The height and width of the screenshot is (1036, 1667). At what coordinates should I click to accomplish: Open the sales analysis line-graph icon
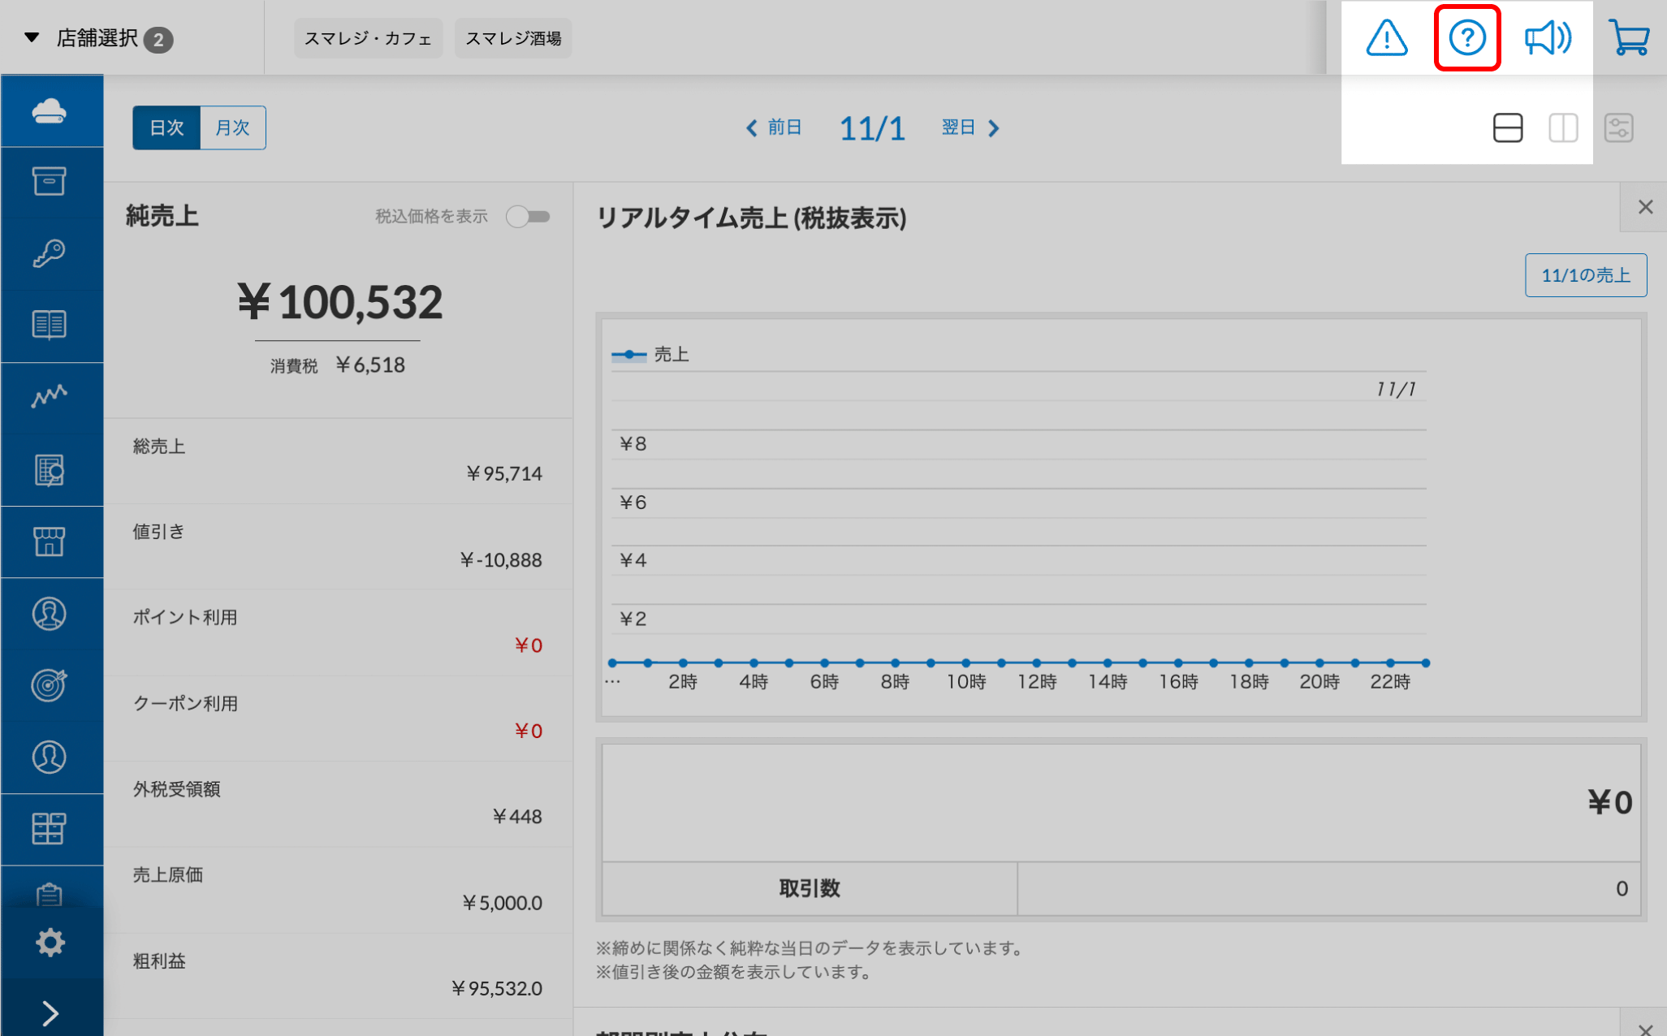coord(50,397)
